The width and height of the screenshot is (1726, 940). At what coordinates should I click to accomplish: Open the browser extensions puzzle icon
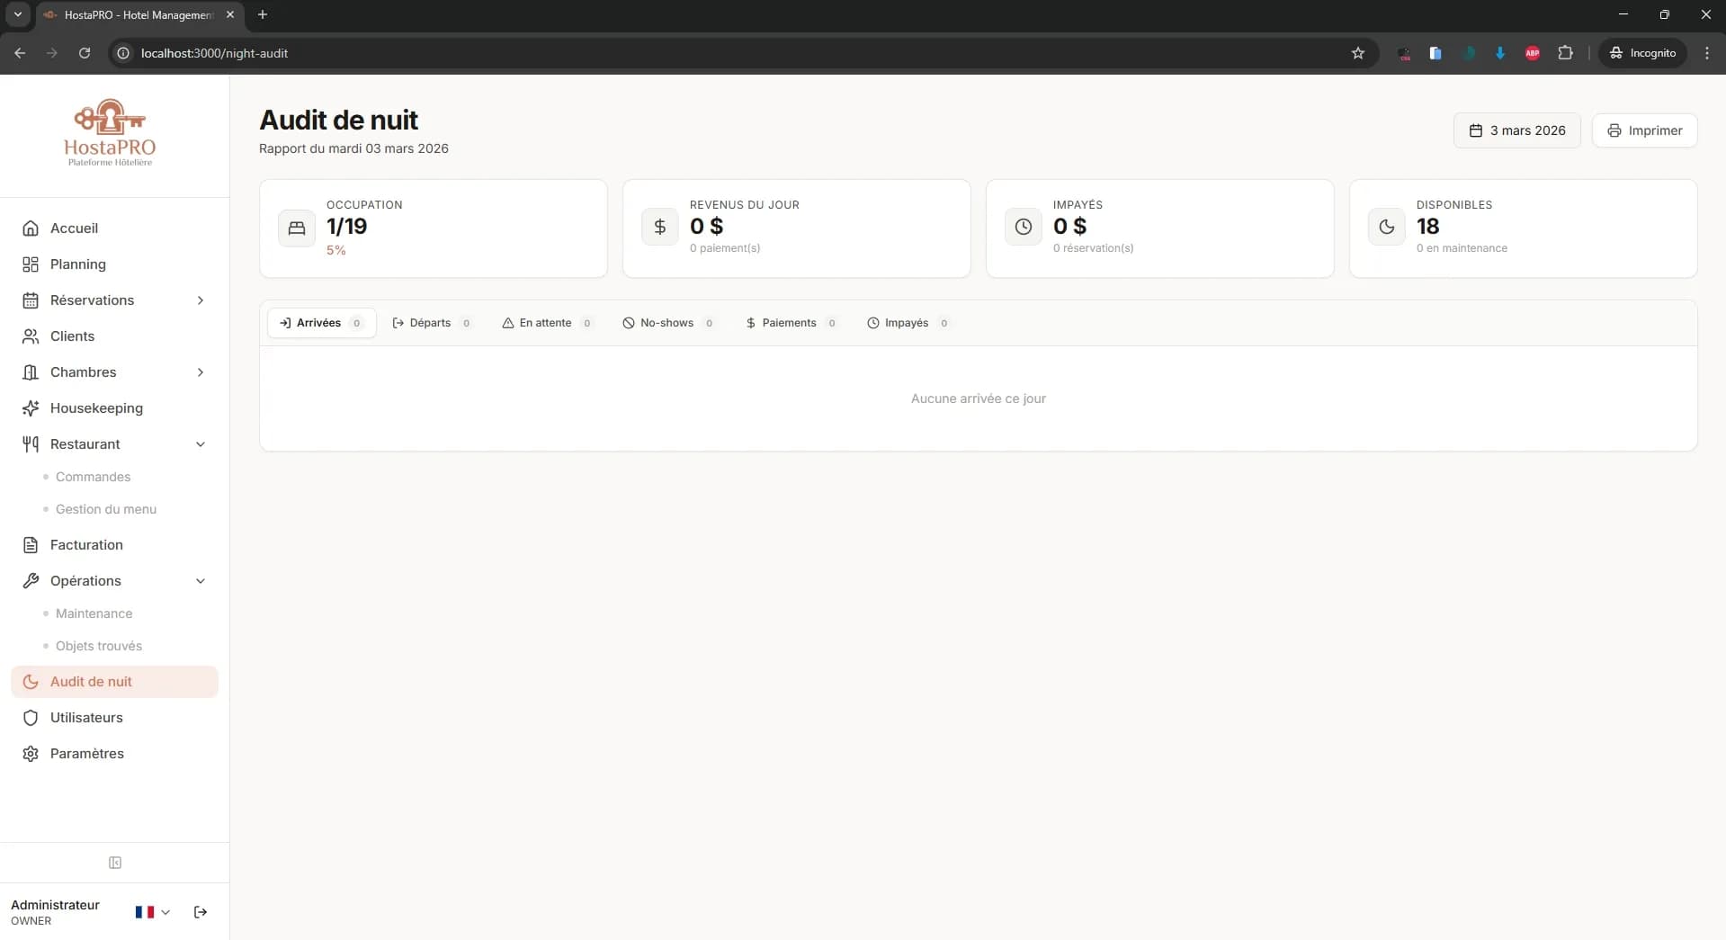(1565, 53)
